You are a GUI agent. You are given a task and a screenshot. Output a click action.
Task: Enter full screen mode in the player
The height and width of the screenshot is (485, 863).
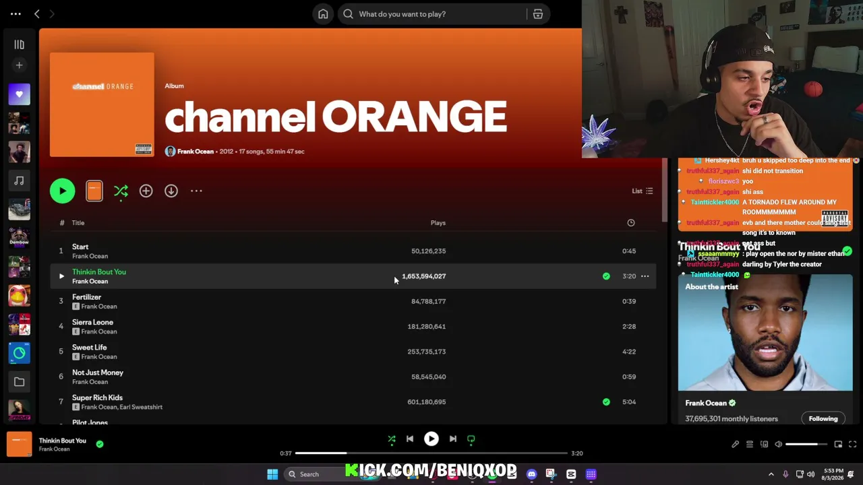coord(852,445)
